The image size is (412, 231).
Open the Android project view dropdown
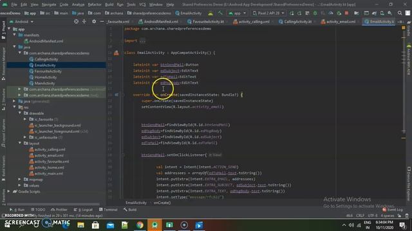[21, 21]
